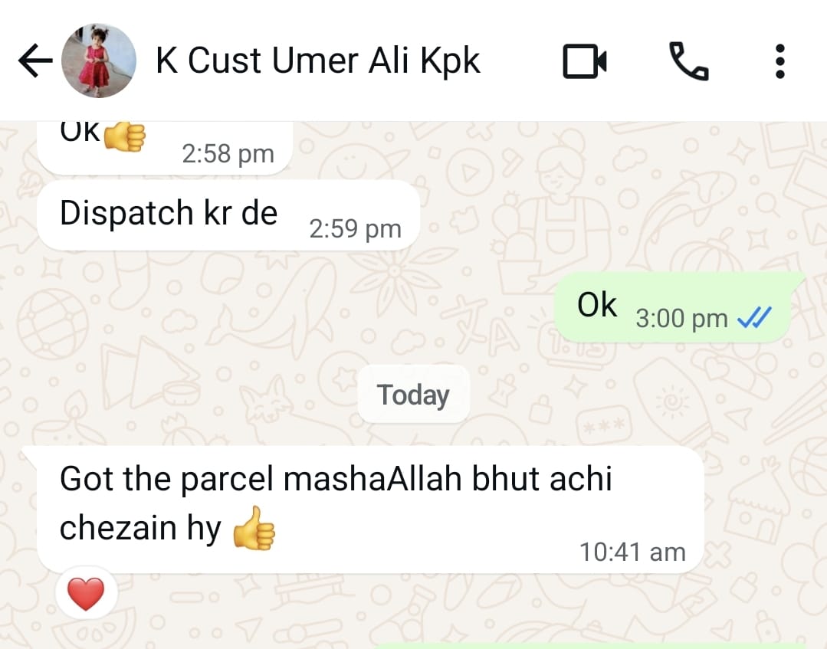Image resolution: width=827 pixels, height=649 pixels.
Task: Tap the 2:58 pm message bubble
Action: pos(165,148)
